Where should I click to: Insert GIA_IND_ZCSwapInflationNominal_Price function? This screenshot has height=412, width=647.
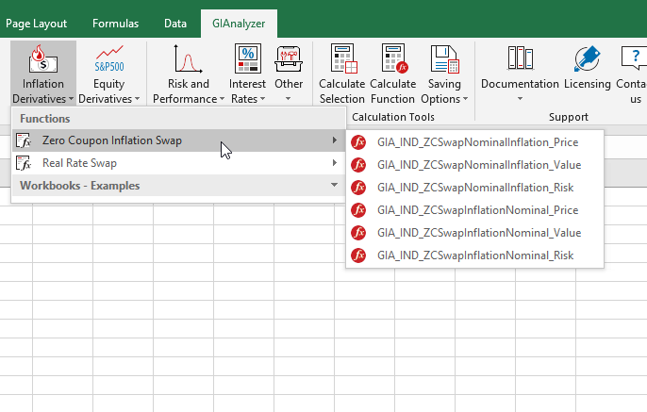[x=474, y=210]
